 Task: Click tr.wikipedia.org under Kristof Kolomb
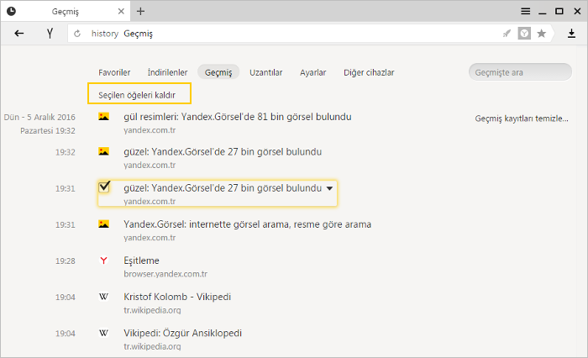pyautogui.click(x=152, y=310)
